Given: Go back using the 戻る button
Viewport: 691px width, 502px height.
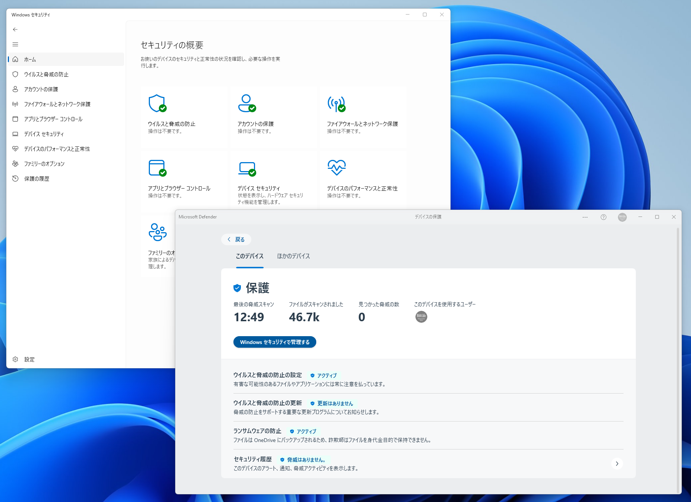Looking at the screenshot, I should [236, 239].
